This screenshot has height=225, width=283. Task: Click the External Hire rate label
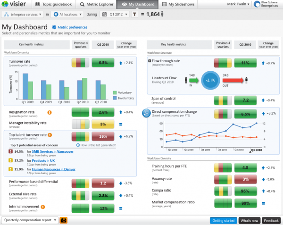tap(23, 194)
